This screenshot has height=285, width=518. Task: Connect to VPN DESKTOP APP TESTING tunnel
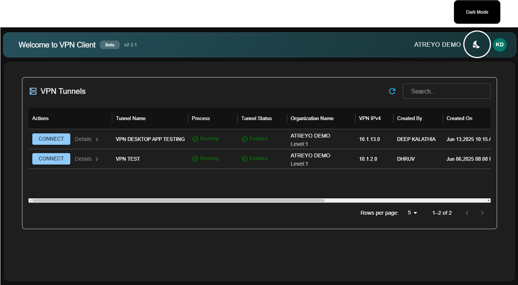(51, 139)
